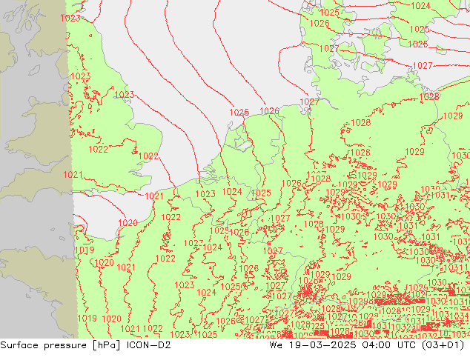470x363 pixels.
Task: Select the 1025 label on the North Sea Dutch coast
Action: [239, 113]
